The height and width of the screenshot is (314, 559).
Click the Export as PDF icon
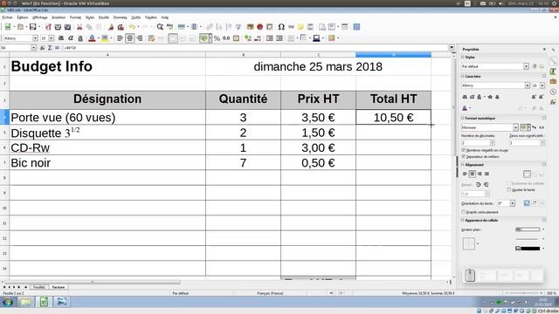[48, 27]
